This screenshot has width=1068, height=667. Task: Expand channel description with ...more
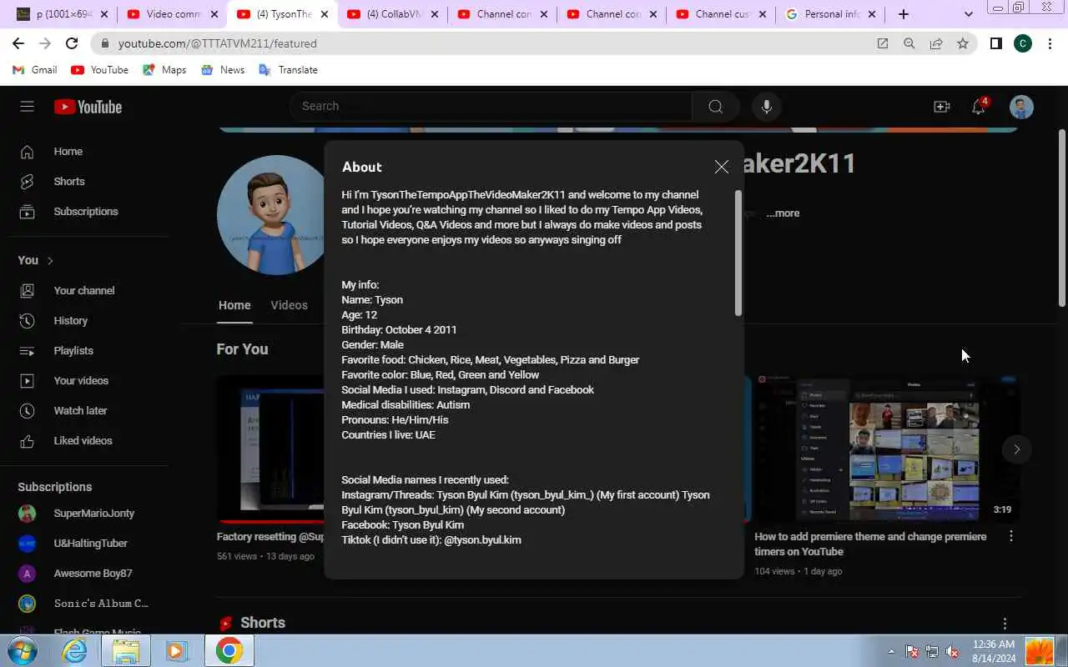pos(783,213)
